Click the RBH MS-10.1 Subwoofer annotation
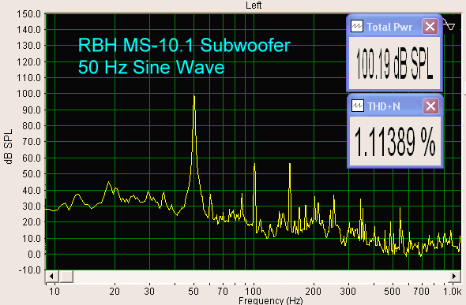Viewport: 466px width, 305px height. [x=184, y=46]
